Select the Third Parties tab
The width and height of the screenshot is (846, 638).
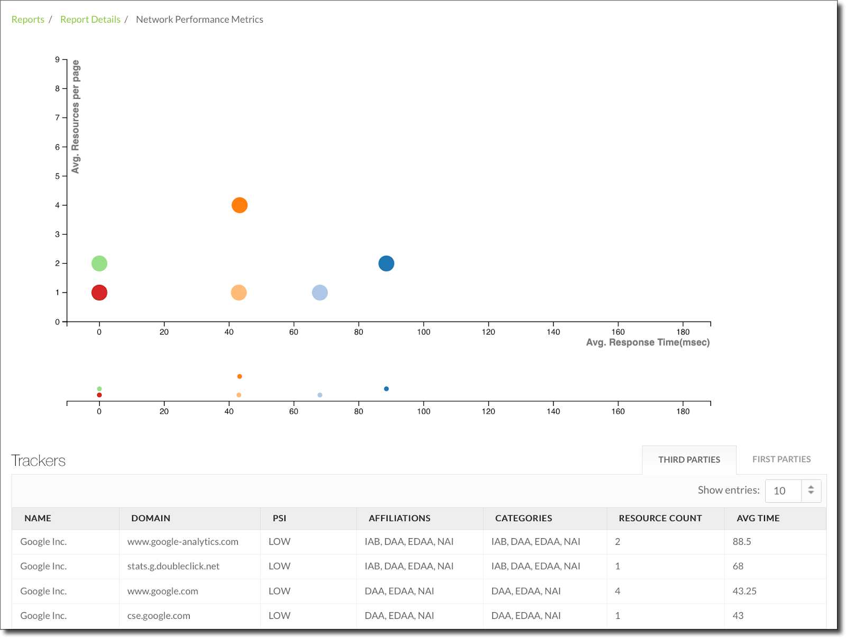click(x=689, y=460)
